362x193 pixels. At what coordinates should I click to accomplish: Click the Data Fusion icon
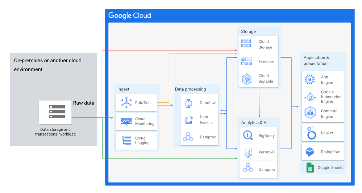pos(188,120)
